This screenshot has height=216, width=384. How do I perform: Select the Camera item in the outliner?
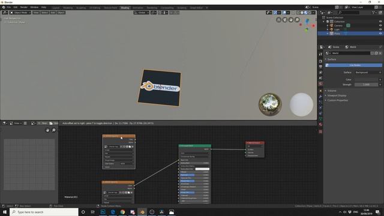tap(338, 25)
